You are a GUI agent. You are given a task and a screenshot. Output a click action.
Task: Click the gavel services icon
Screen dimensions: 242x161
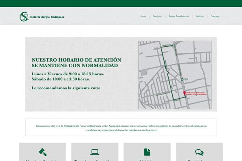click(43, 152)
